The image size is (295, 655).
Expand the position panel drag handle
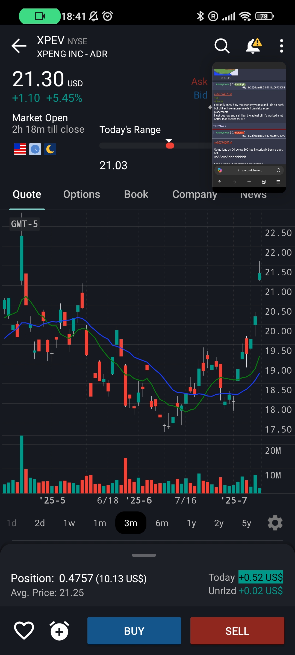click(x=144, y=555)
